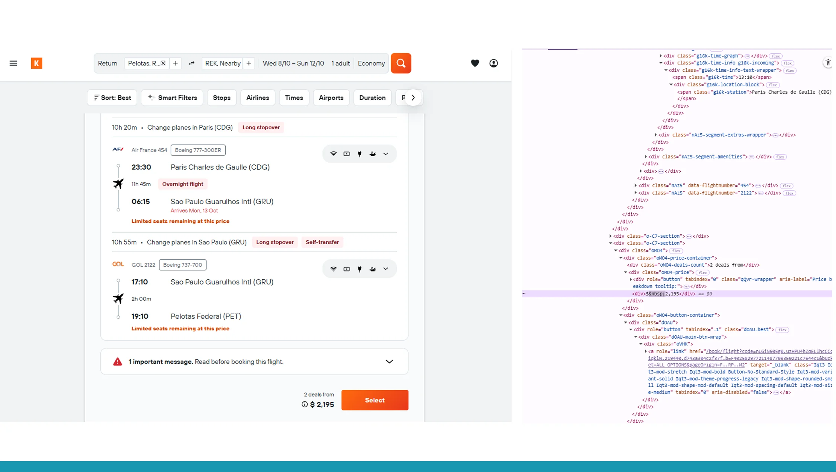Expand the amenities chevron on Air France 454
This screenshot has height=472, width=836.
pyautogui.click(x=385, y=154)
